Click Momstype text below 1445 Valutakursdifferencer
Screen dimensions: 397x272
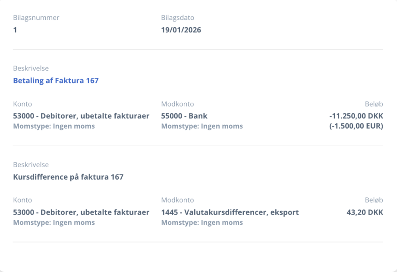(x=202, y=223)
